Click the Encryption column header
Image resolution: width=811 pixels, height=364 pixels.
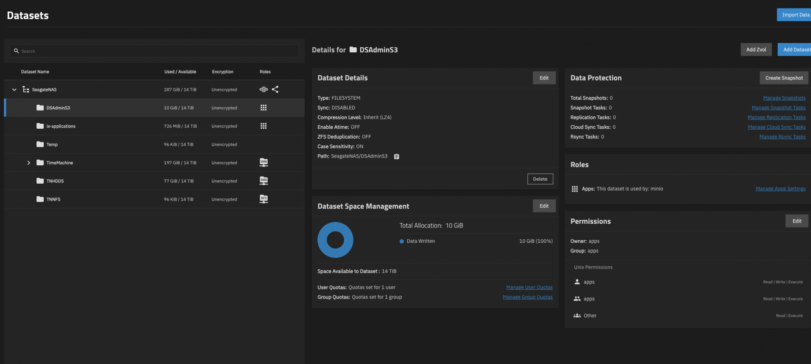(x=223, y=72)
